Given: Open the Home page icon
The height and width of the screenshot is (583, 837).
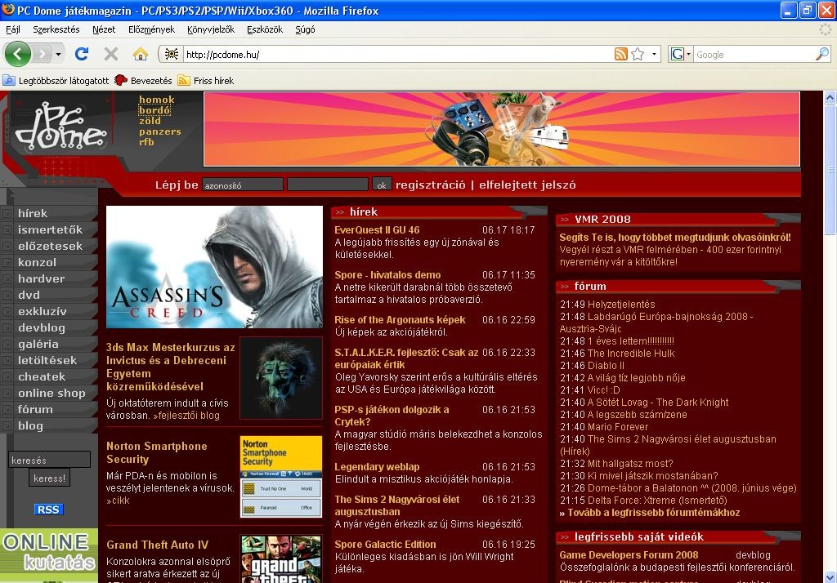Looking at the screenshot, I should coord(141,54).
